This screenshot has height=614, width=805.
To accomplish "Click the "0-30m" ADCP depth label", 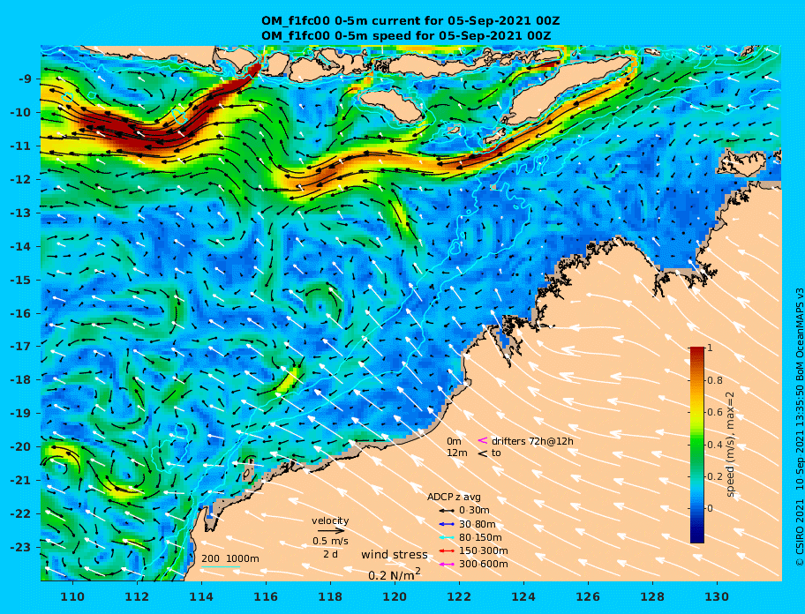I will pos(474,511).
